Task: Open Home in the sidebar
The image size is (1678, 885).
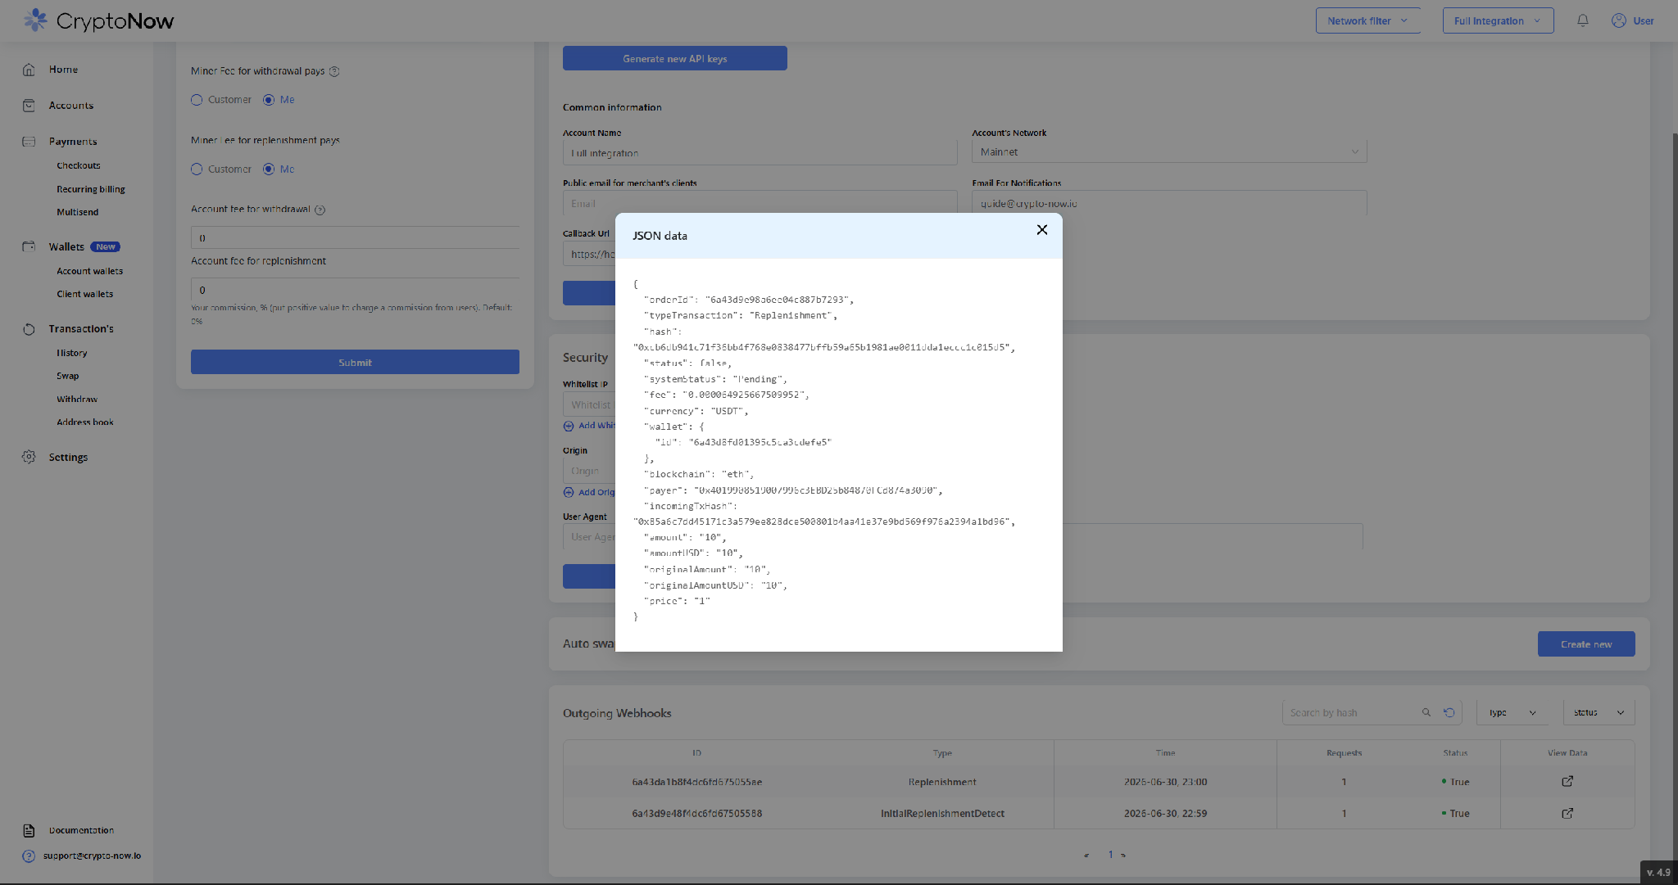Action: pos(63,70)
